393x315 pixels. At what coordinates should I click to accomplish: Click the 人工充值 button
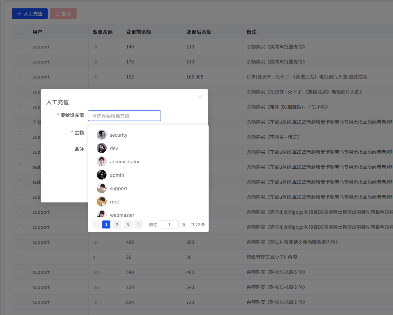(x=29, y=14)
